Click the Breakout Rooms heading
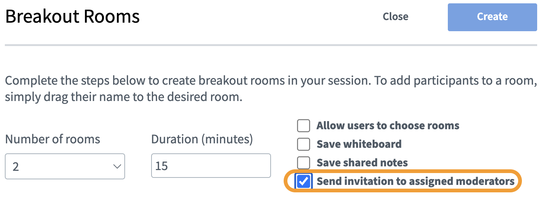The width and height of the screenshot is (542, 202). [72, 17]
